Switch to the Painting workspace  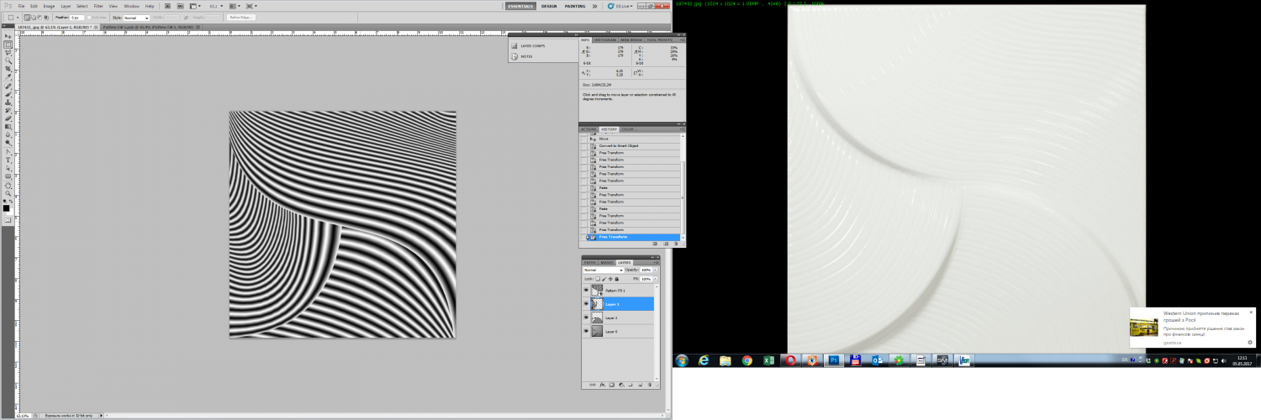tap(575, 6)
